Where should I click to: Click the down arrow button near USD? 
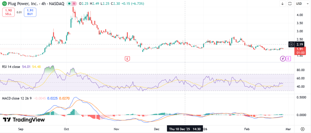tap(282, 4)
